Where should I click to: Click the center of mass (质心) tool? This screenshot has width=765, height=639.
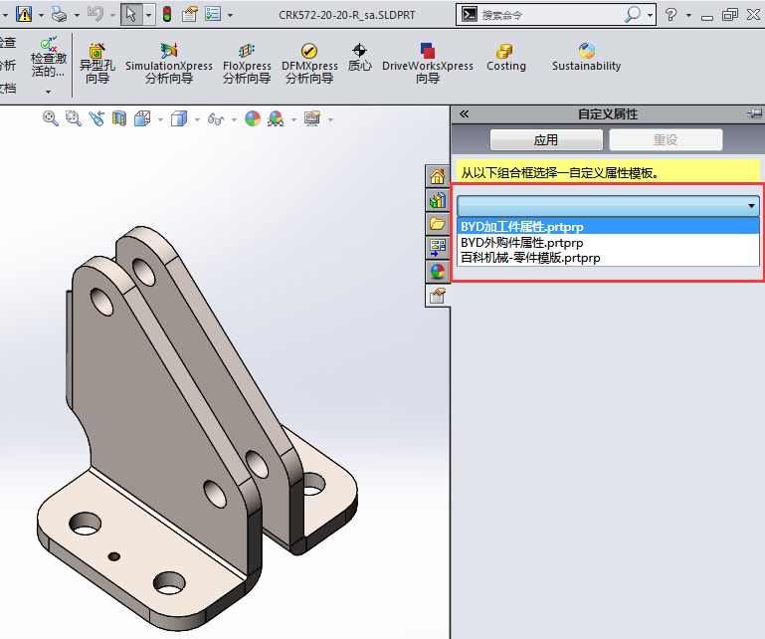(359, 58)
